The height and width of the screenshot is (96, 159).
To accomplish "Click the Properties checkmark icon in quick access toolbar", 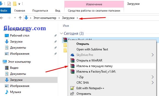I will [x=9, y=4].
